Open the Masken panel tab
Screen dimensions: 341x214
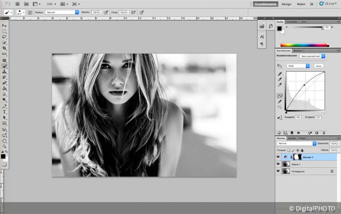coord(298,50)
